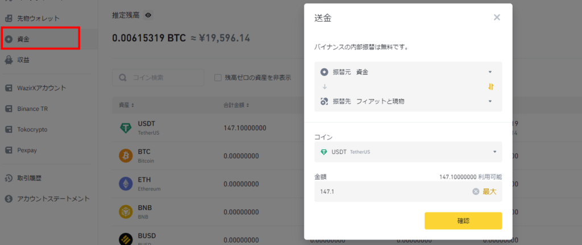The width and height of the screenshot is (582, 245).
Task: Open 資金 in the sidebar
Action: [40, 39]
